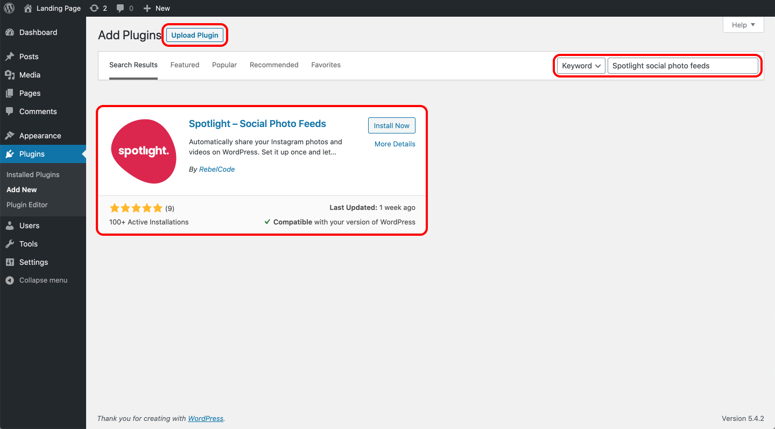Click the Media icon in sidebar
The width and height of the screenshot is (775, 429).
10,75
